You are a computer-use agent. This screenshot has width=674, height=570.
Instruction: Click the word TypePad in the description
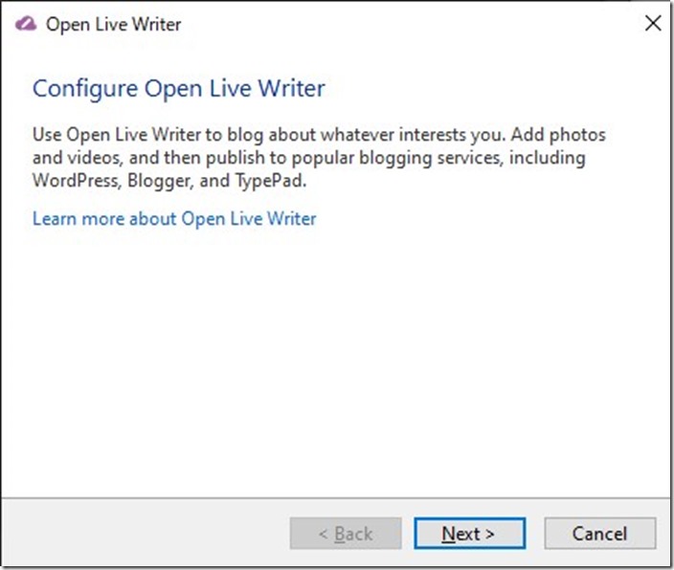click(270, 181)
